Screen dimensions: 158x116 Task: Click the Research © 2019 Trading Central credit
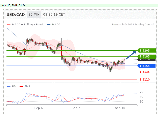coord(133,24)
